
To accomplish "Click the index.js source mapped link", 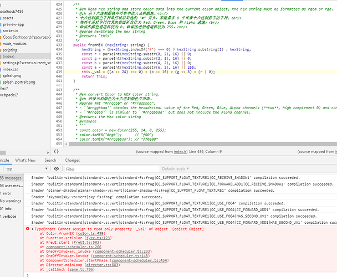I will [x=180, y=152].
